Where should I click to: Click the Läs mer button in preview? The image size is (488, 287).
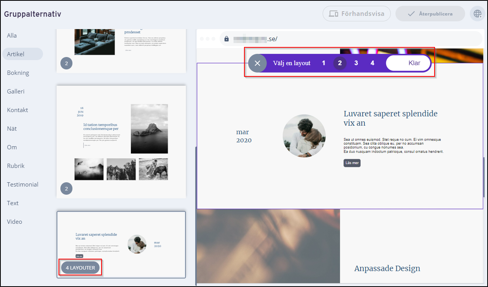pyautogui.click(x=352, y=163)
